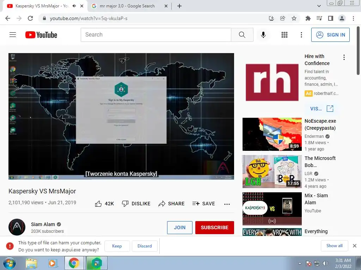The height and width of the screenshot is (270, 361).
Task: Switch to Kaspersky VS MrsMajor tab
Action: pyautogui.click(x=42, y=6)
